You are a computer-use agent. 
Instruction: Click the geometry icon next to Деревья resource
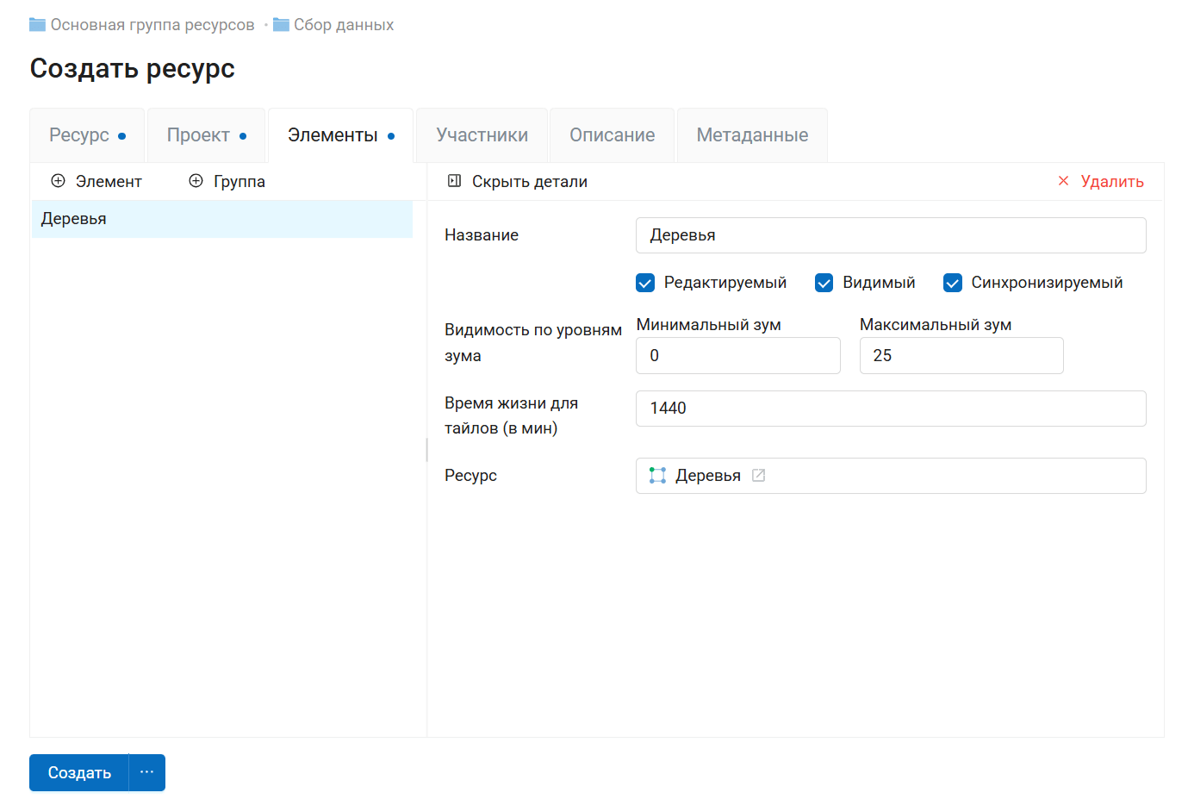(657, 475)
